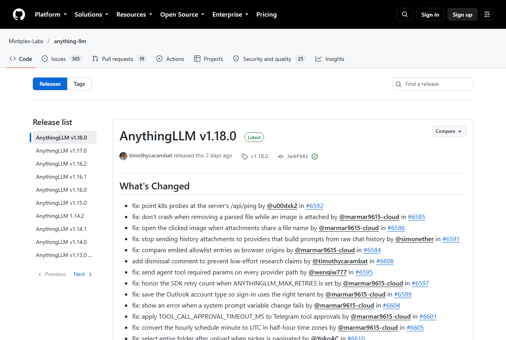
Task: Open the Actions tab
Action: click(170, 59)
